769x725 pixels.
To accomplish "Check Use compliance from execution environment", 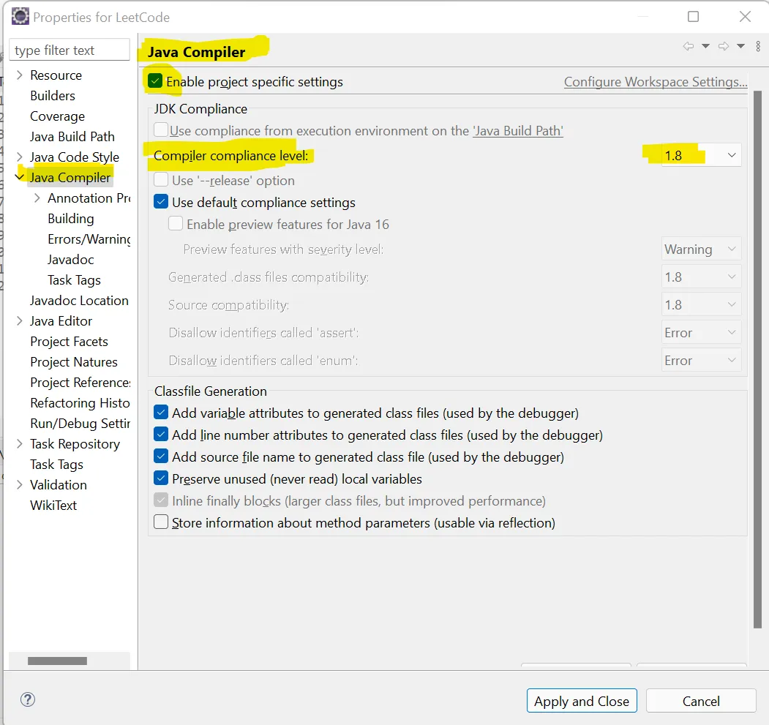I will point(161,130).
